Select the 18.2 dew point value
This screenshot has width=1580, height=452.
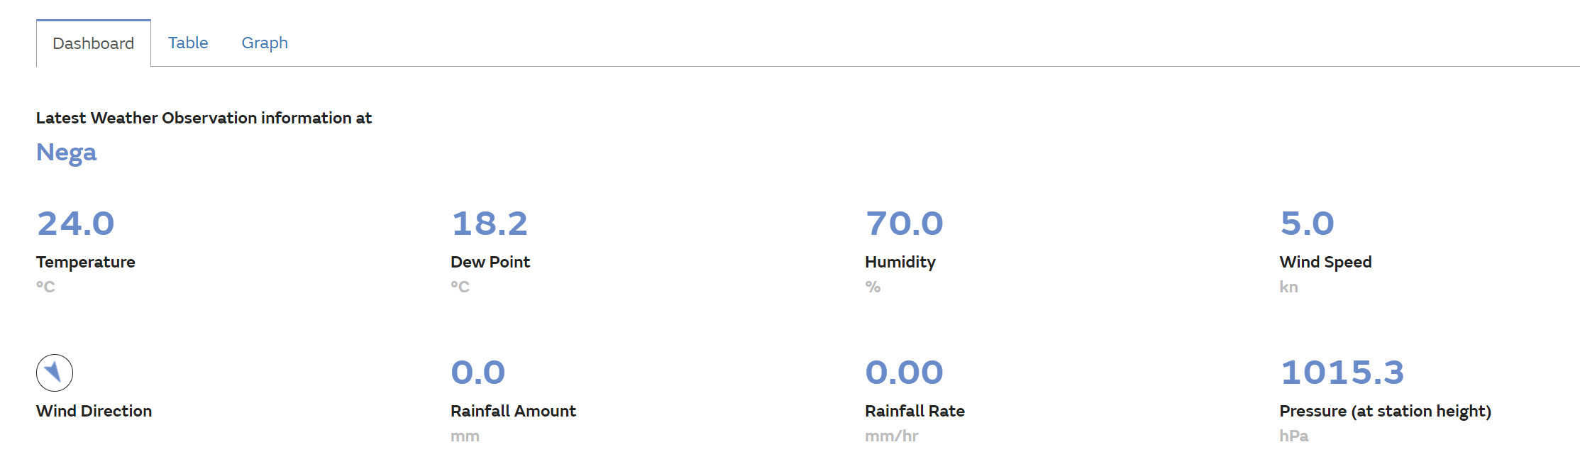[x=490, y=224]
